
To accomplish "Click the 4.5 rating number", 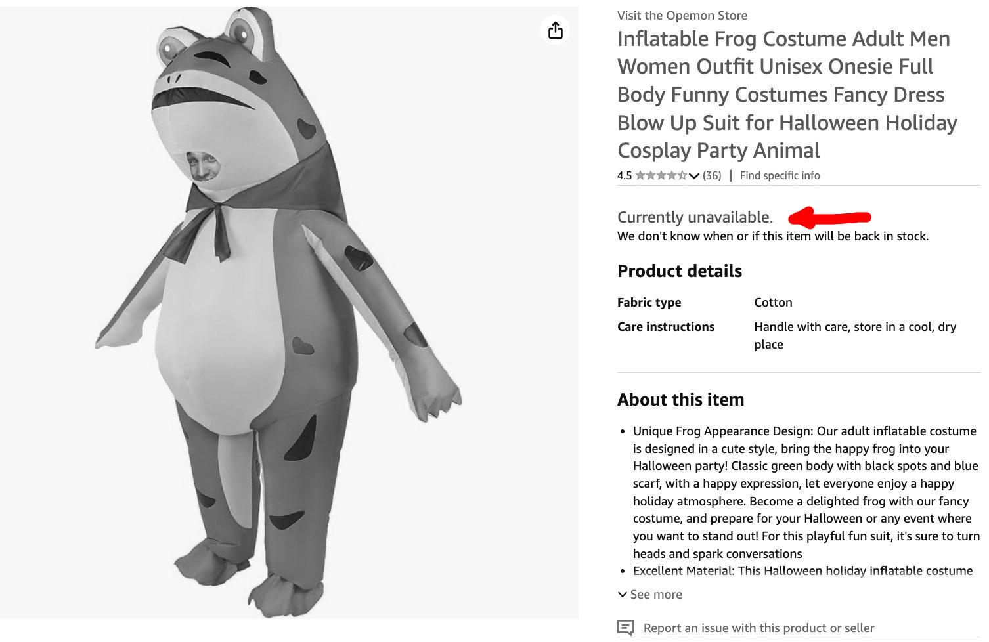I will pos(624,175).
